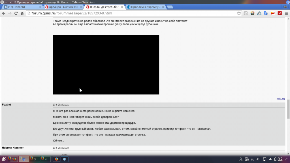Open the browser home page
The width and height of the screenshot is (290, 163).
point(22,13)
